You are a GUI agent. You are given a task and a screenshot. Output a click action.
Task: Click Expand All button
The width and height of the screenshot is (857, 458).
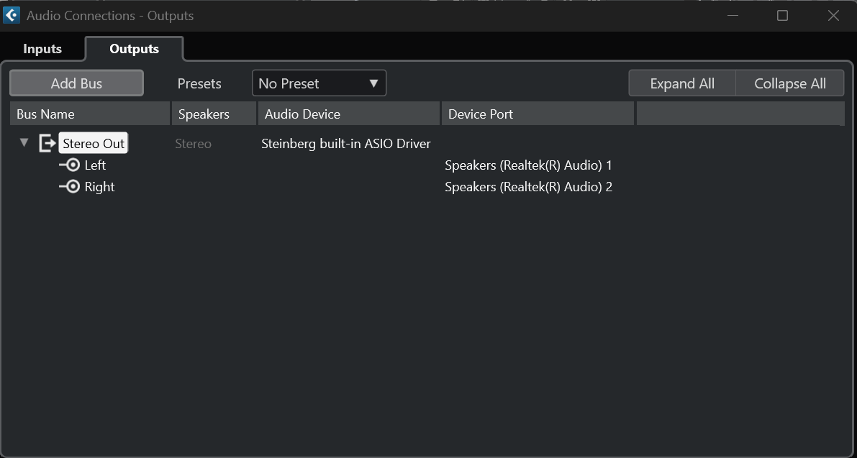tap(681, 83)
